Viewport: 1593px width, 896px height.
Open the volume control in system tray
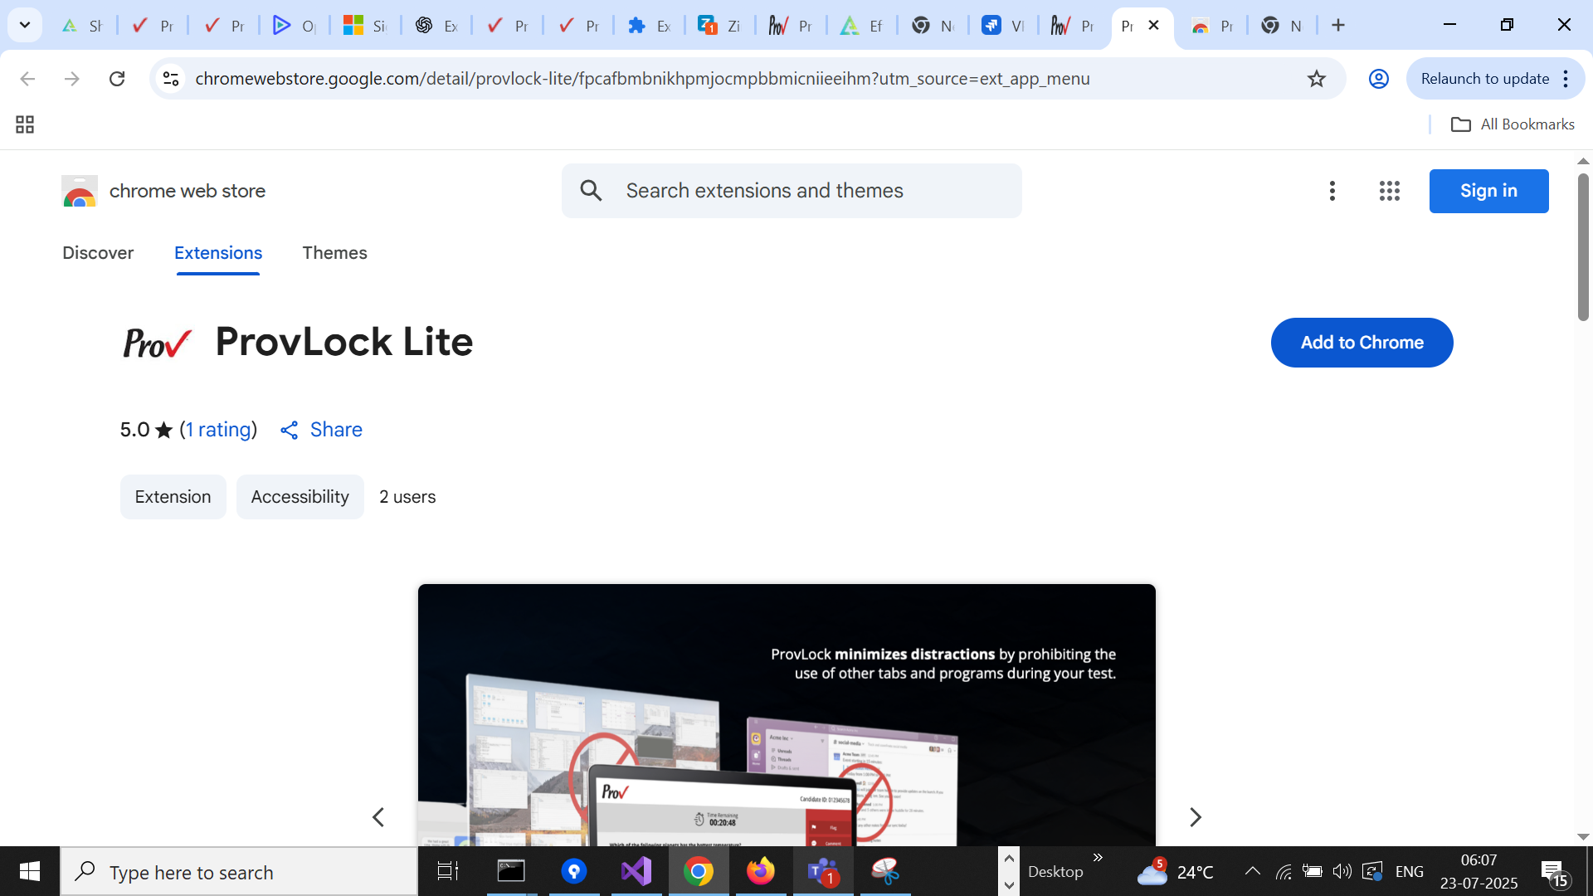pyautogui.click(x=1342, y=871)
